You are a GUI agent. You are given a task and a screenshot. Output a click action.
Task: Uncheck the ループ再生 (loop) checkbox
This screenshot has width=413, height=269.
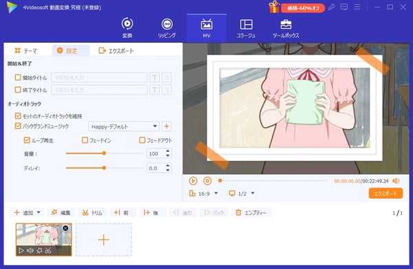pos(27,140)
